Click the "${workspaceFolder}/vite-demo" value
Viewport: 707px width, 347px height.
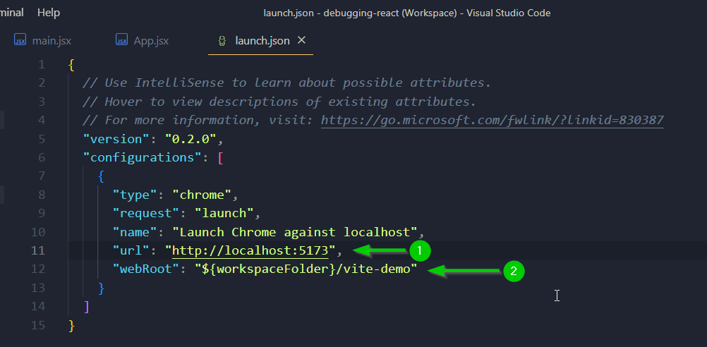(x=306, y=269)
